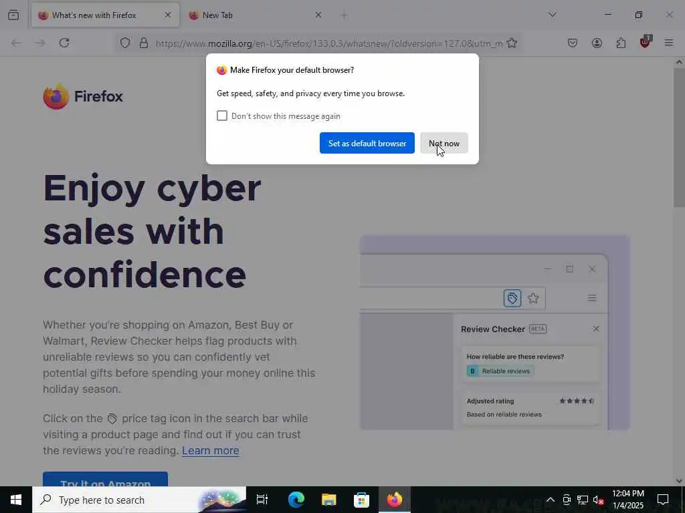
Task: Close the New Tab tab
Action: point(318,15)
